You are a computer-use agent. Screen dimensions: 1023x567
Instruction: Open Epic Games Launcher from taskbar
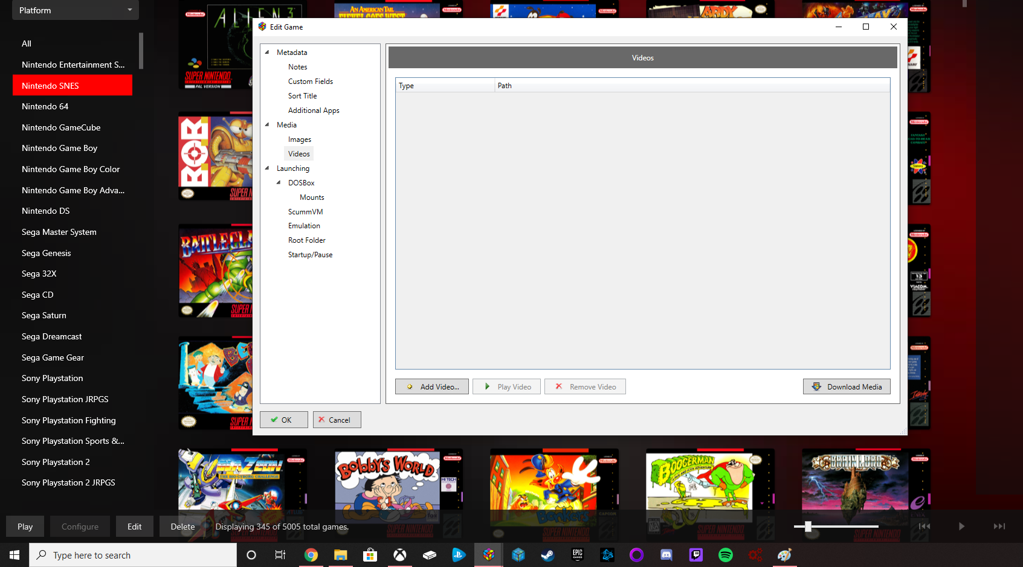[578, 555]
